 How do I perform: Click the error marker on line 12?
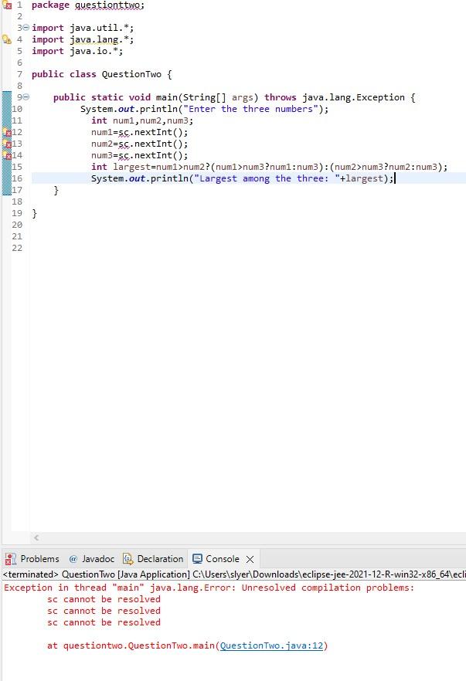click(7, 132)
